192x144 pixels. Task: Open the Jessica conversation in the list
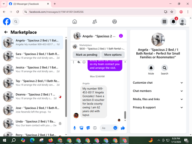coord(32,70)
